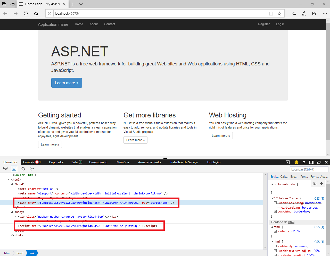Show the console drawer via its toolbar icon

288,162
